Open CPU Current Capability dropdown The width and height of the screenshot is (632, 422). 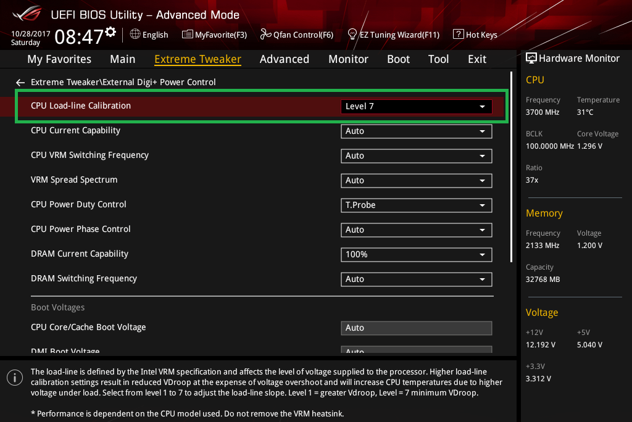[x=417, y=131]
